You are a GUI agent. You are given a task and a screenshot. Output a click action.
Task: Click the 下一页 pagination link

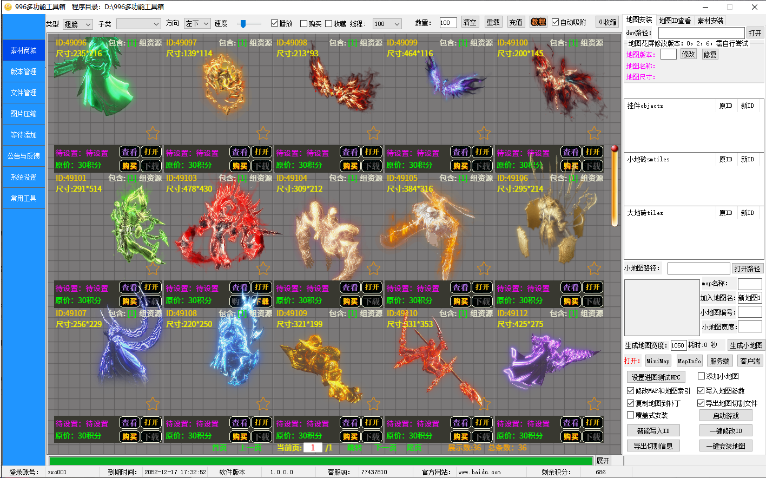click(386, 448)
